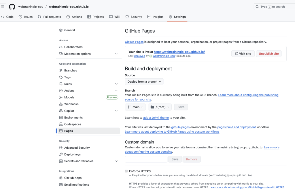Open the Deploy from a branch dropdown
This screenshot has width=295, height=192.
pyautogui.click(x=144, y=82)
